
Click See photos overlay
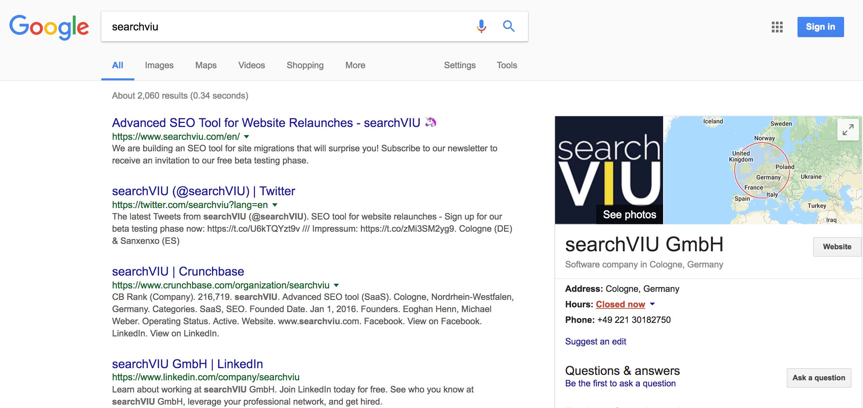pos(629,214)
